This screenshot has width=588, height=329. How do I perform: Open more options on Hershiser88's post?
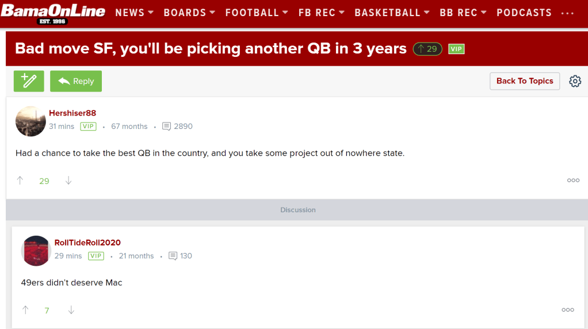(573, 181)
